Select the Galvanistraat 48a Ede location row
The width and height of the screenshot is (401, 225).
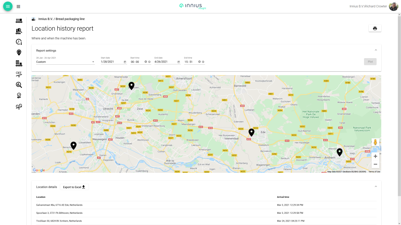tap(206, 205)
